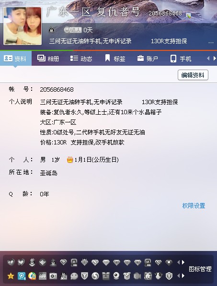
Task: Go to the 账户 account tab
Action: pyautogui.click(x=148, y=59)
